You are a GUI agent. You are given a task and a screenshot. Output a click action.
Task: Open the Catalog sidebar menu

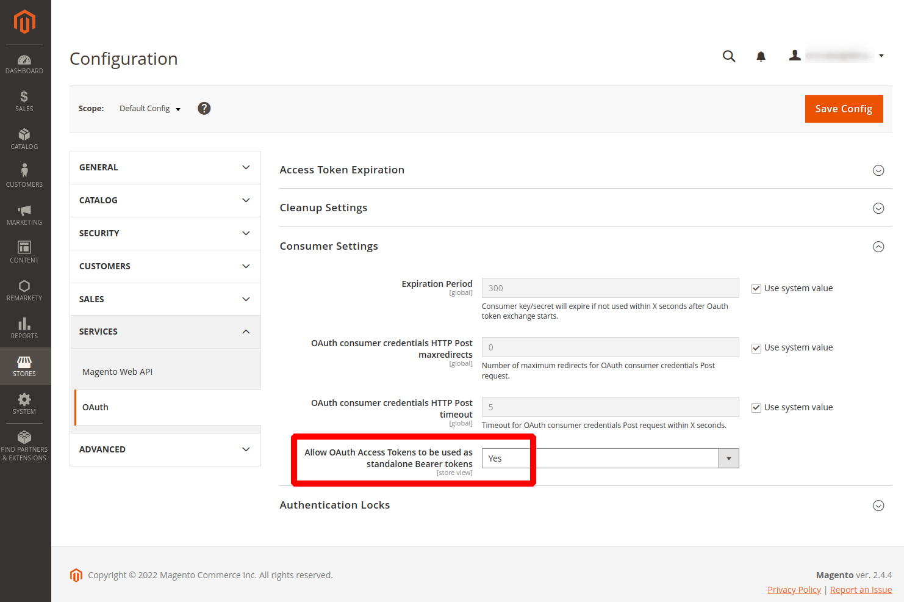click(x=24, y=139)
